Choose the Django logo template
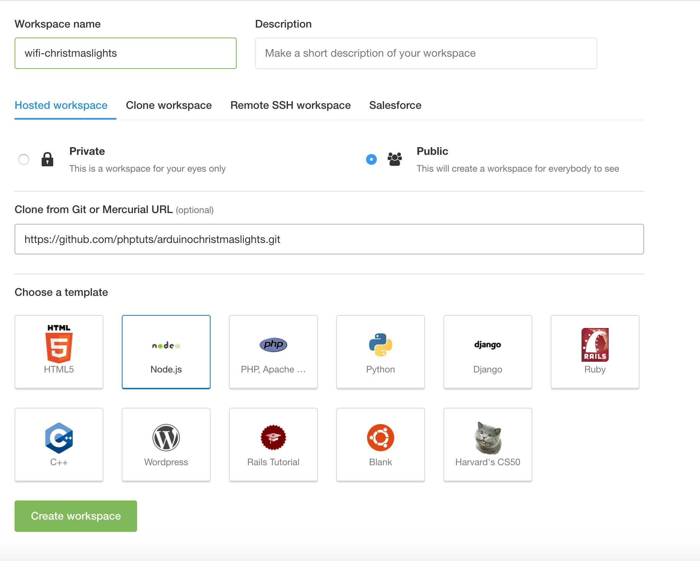The width and height of the screenshot is (700, 561). (488, 344)
